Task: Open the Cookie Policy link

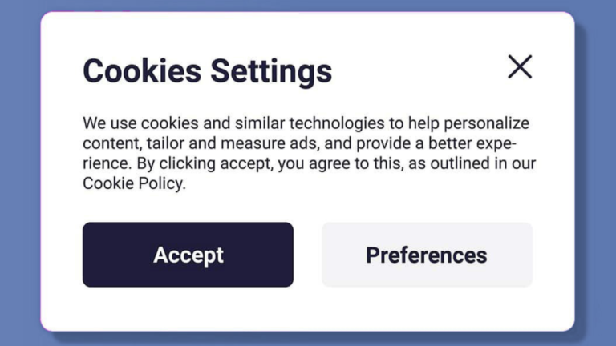Action: 133,183
